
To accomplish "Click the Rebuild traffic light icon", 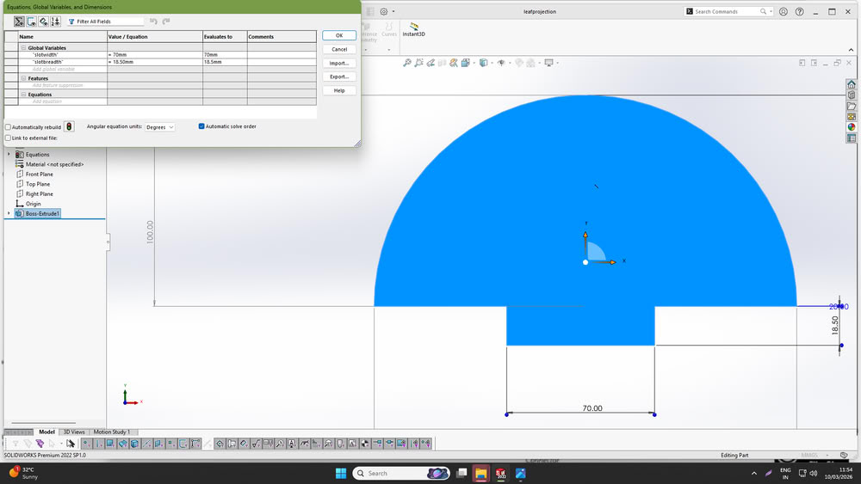I will coord(69,126).
